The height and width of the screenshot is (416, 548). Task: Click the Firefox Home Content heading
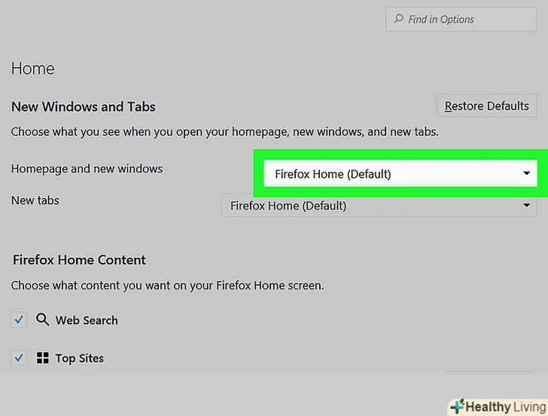pos(79,260)
